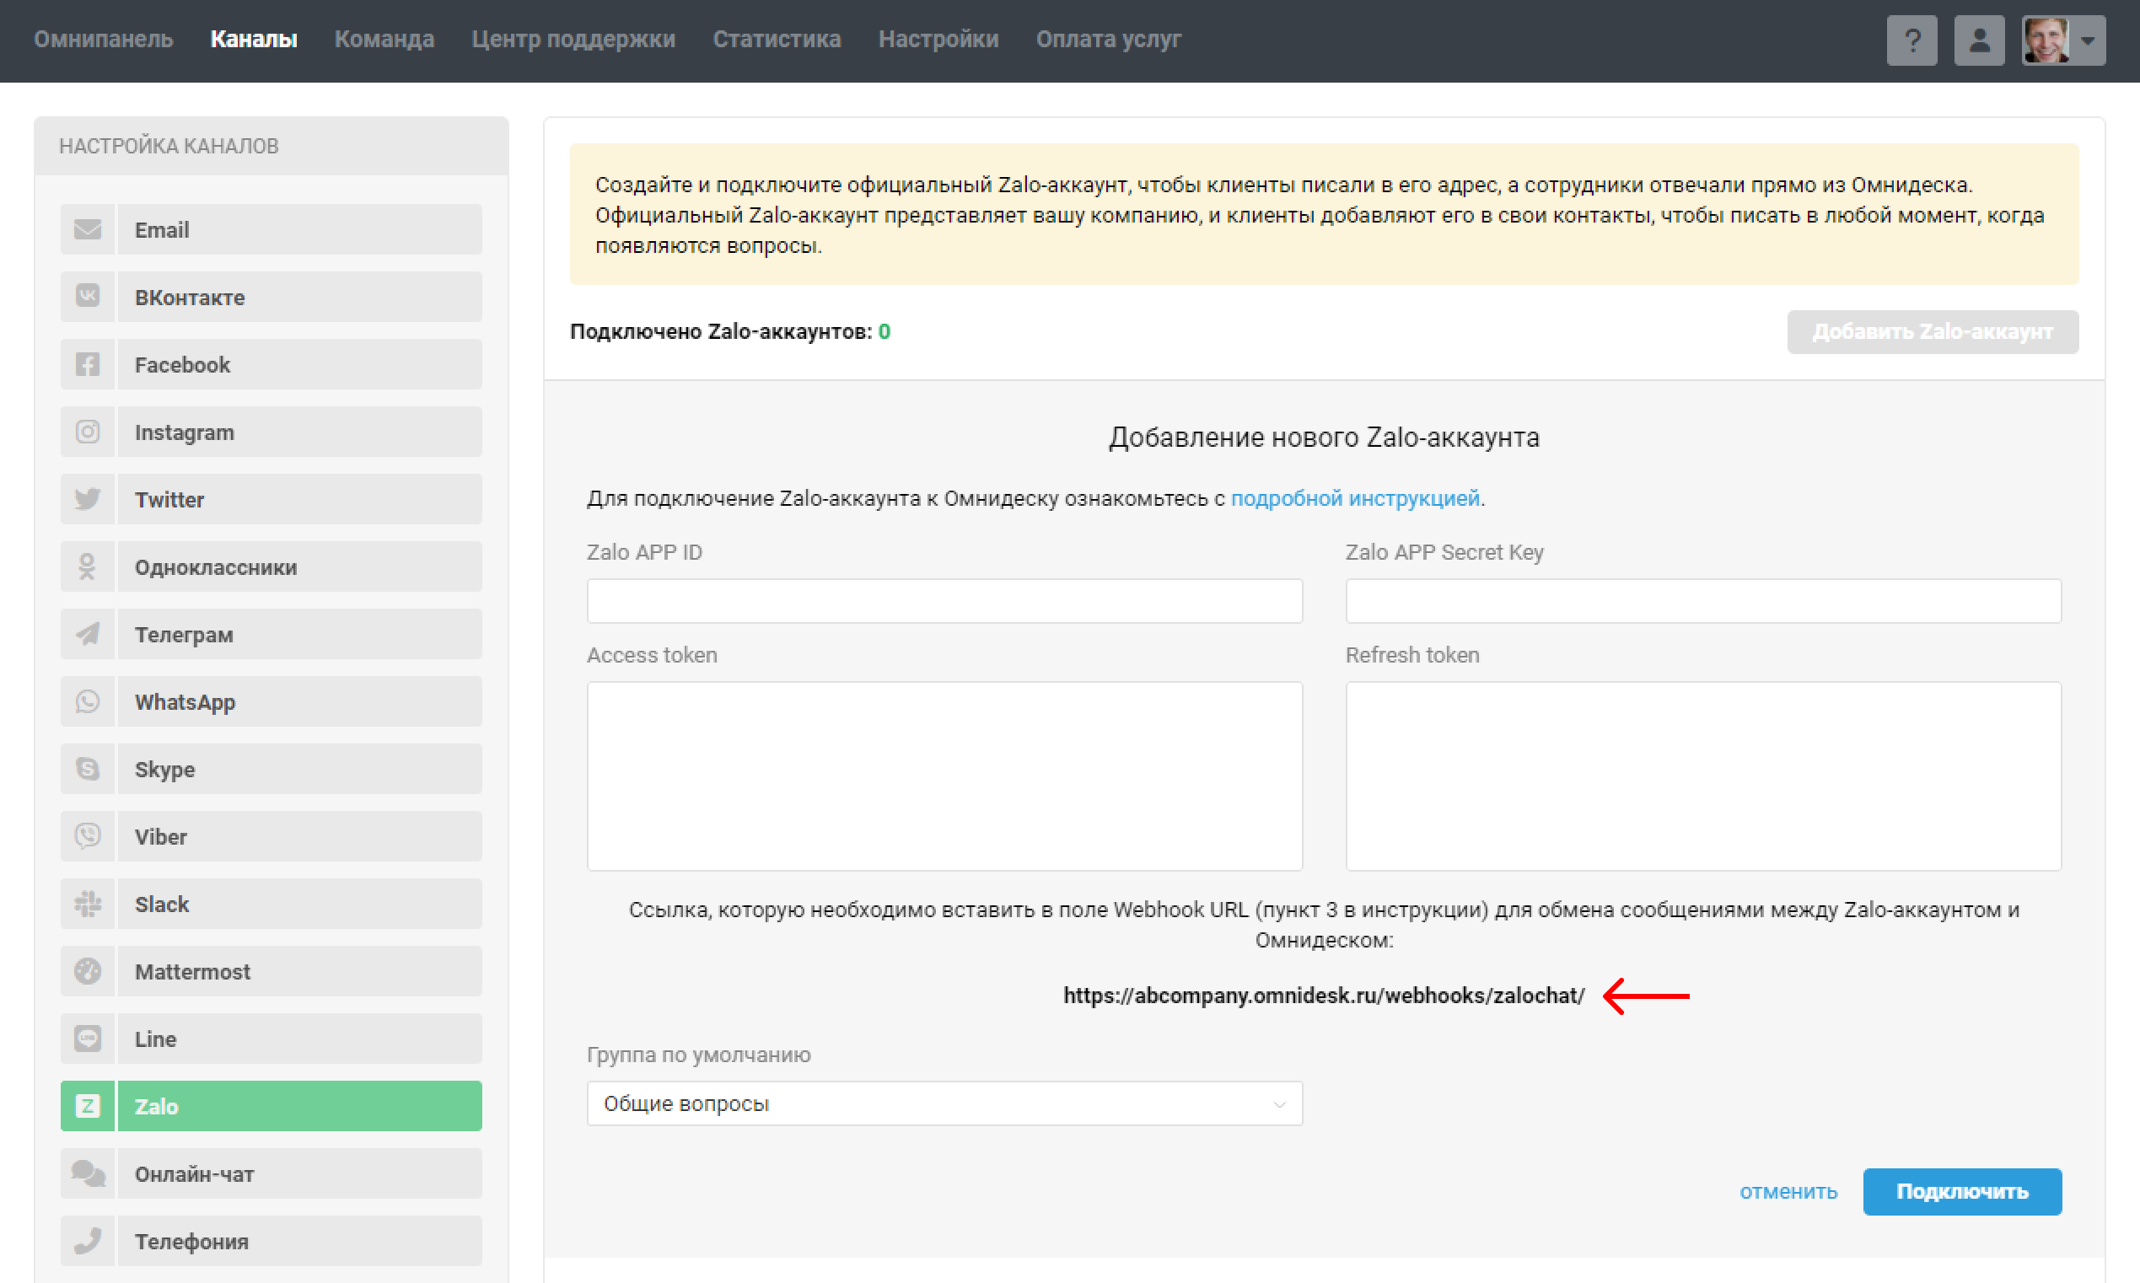Open Центр поддержки menu item
Viewport: 2140px width, 1283px height.
click(573, 40)
